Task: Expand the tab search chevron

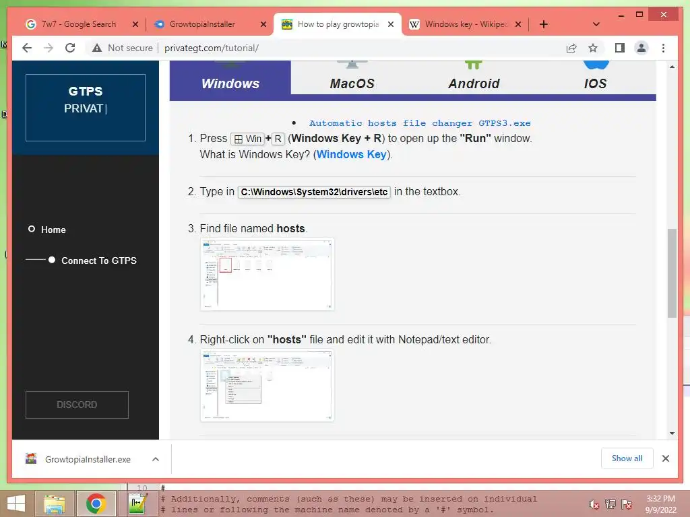Action: [x=596, y=24]
